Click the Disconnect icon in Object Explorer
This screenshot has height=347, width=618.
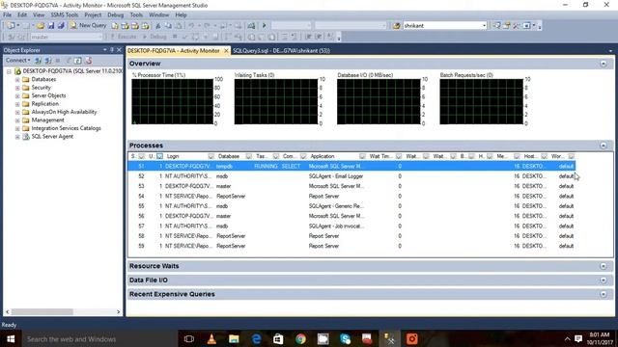pyautogui.click(x=48, y=60)
